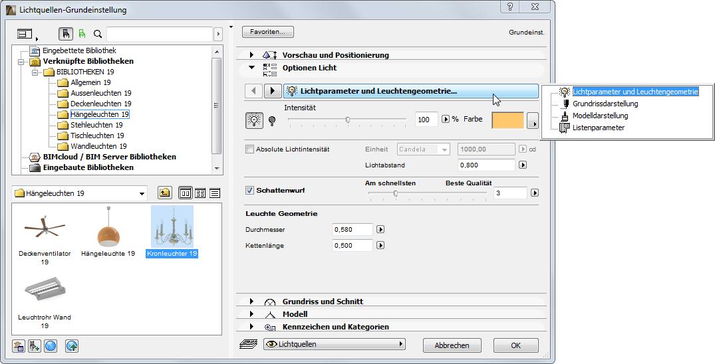Open the web objects globe icon
The image size is (715, 364).
point(51,346)
